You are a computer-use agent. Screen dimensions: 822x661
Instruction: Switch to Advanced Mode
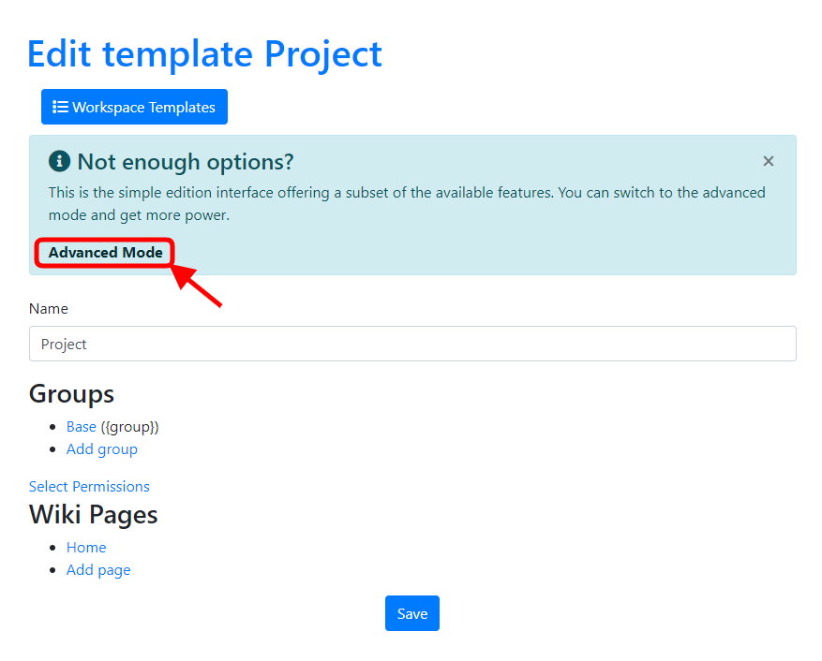pyautogui.click(x=105, y=253)
